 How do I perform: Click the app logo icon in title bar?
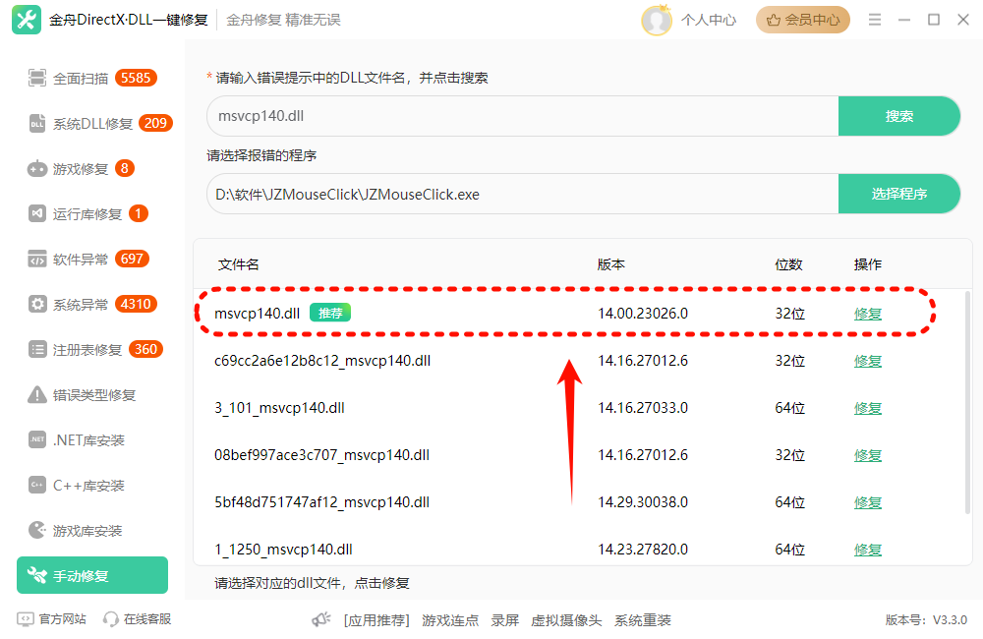click(x=27, y=20)
